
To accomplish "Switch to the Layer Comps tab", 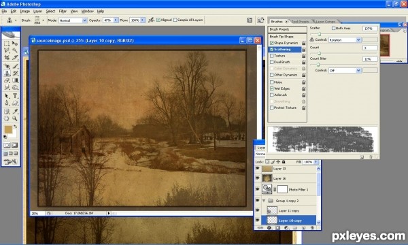I will tap(325, 22).
